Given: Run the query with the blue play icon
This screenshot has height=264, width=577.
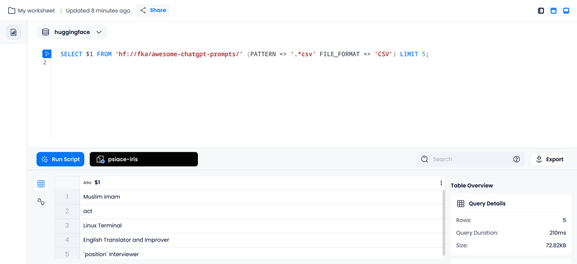Looking at the screenshot, I should pos(47,54).
